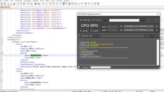
Task: Close the CSR UNLOCK Spreadtrum window
Action: pos(158,14)
